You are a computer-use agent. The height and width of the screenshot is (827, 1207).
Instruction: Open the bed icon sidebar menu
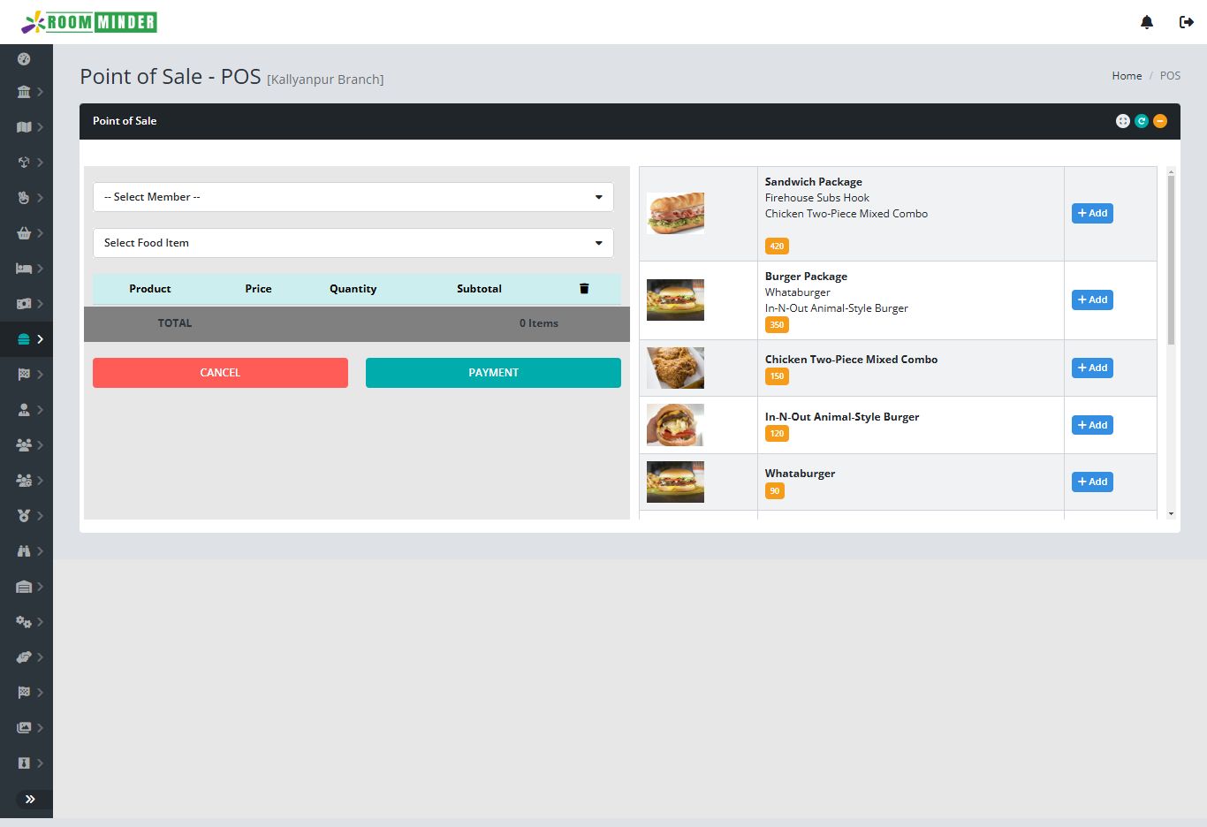pyautogui.click(x=24, y=269)
